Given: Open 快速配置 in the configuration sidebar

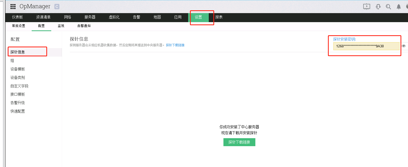Looking at the screenshot, I should [x=18, y=111].
